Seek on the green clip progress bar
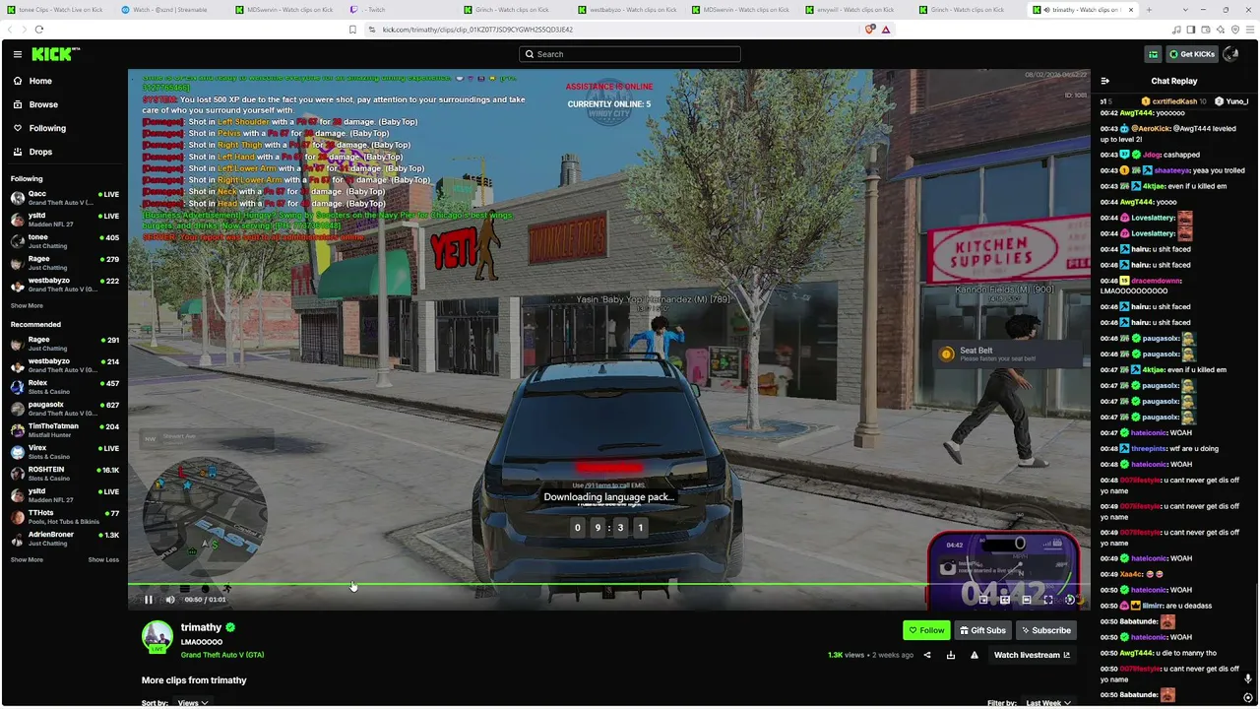The height and width of the screenshot is (709, 1260). click(608, 585)
